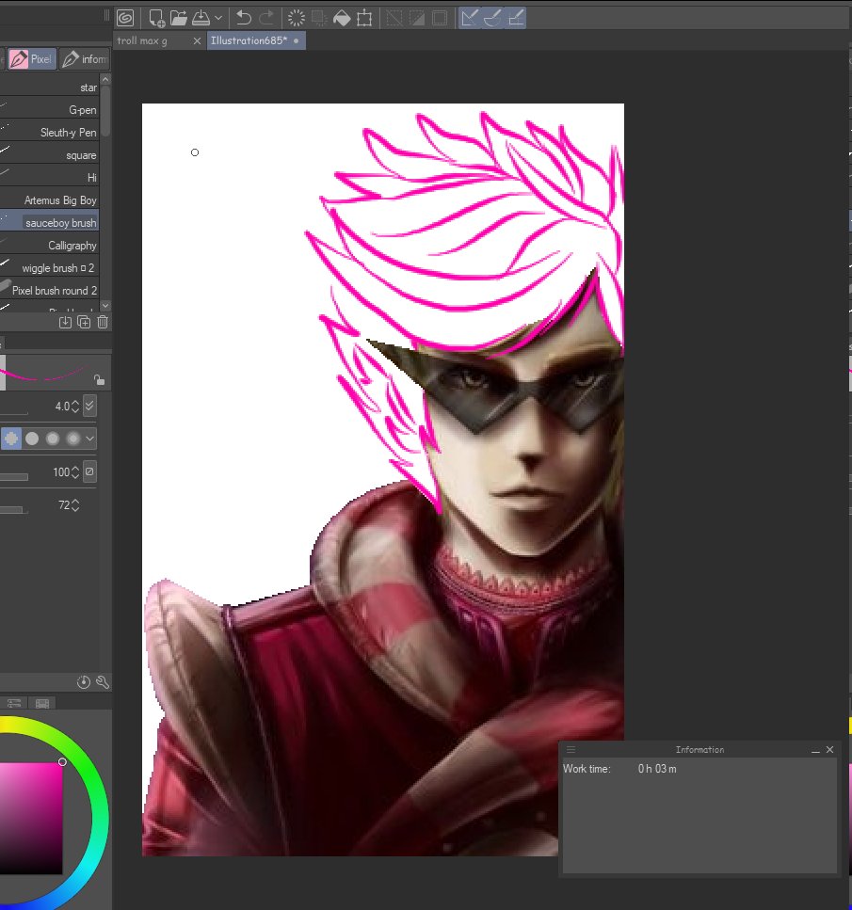Toggle snap to special ruler
This screenshot has width=852, height=910.
pos(492,18)
